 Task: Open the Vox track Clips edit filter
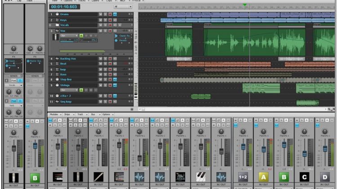point(69,35)
